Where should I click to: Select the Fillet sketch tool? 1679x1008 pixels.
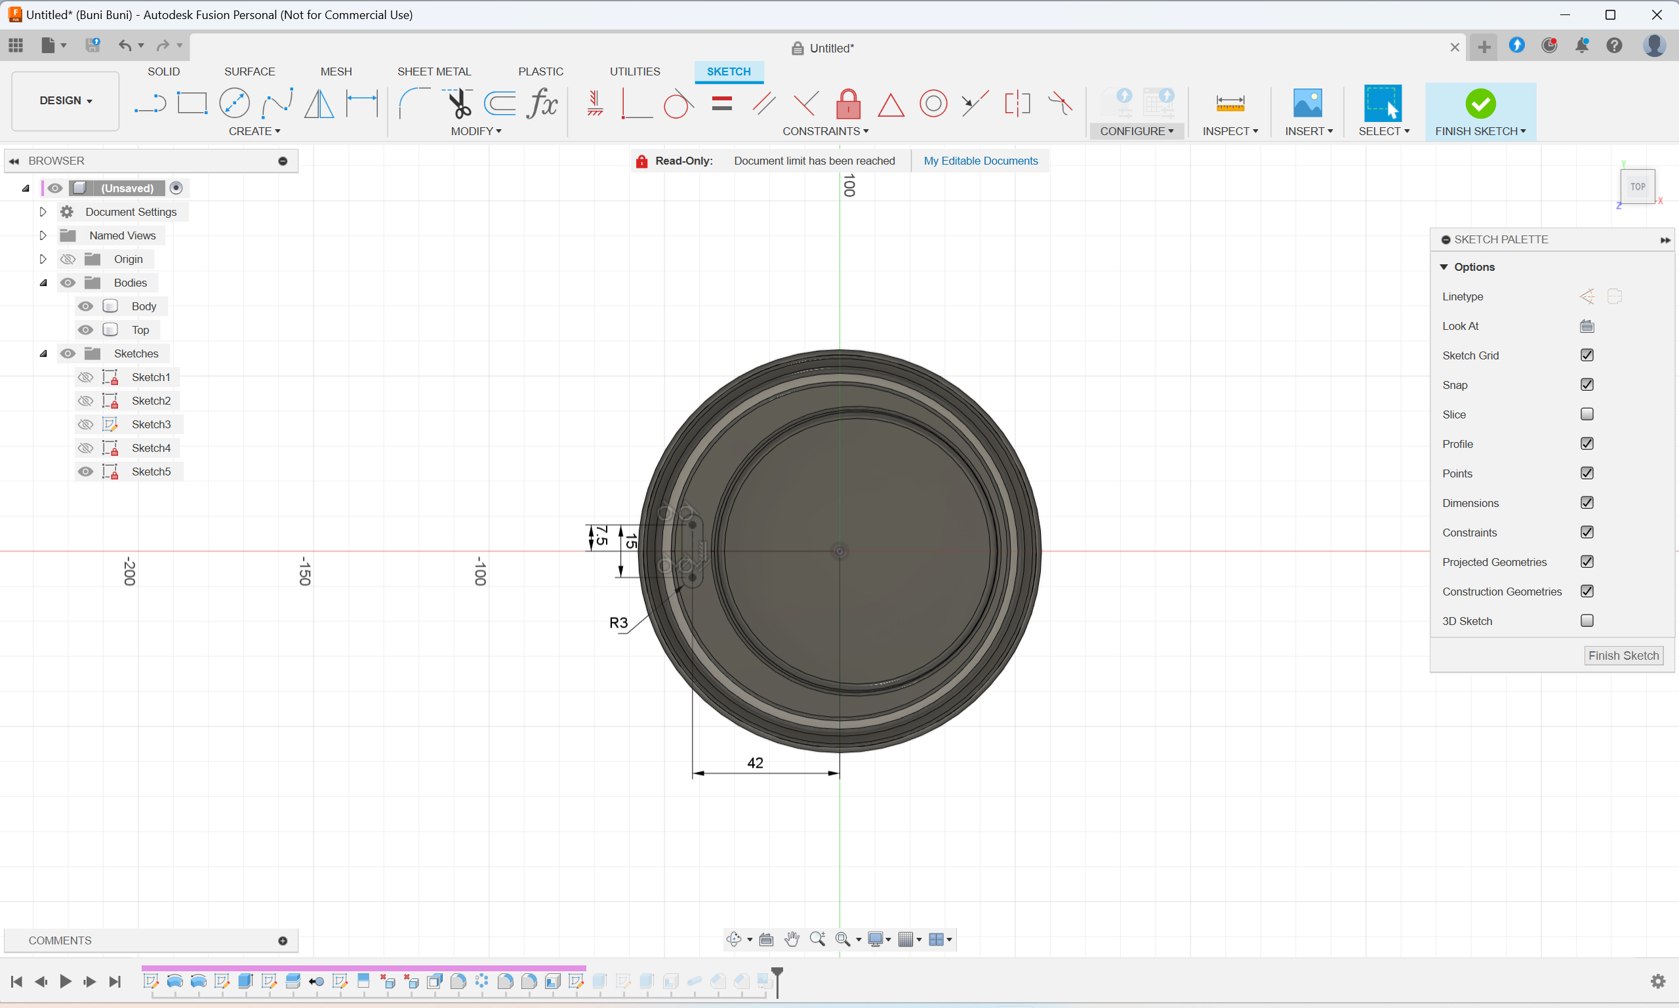[413, 103]
